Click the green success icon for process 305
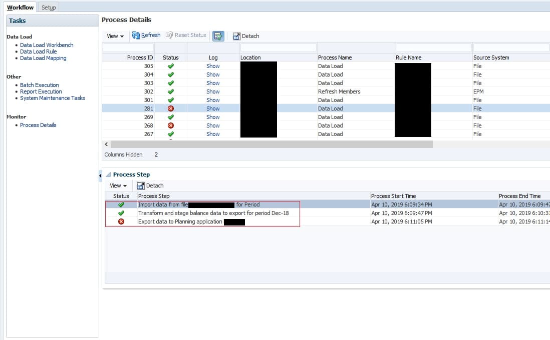 tap(172, 65)
